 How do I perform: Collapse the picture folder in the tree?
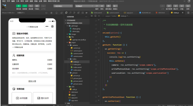[x=68, y=73]
